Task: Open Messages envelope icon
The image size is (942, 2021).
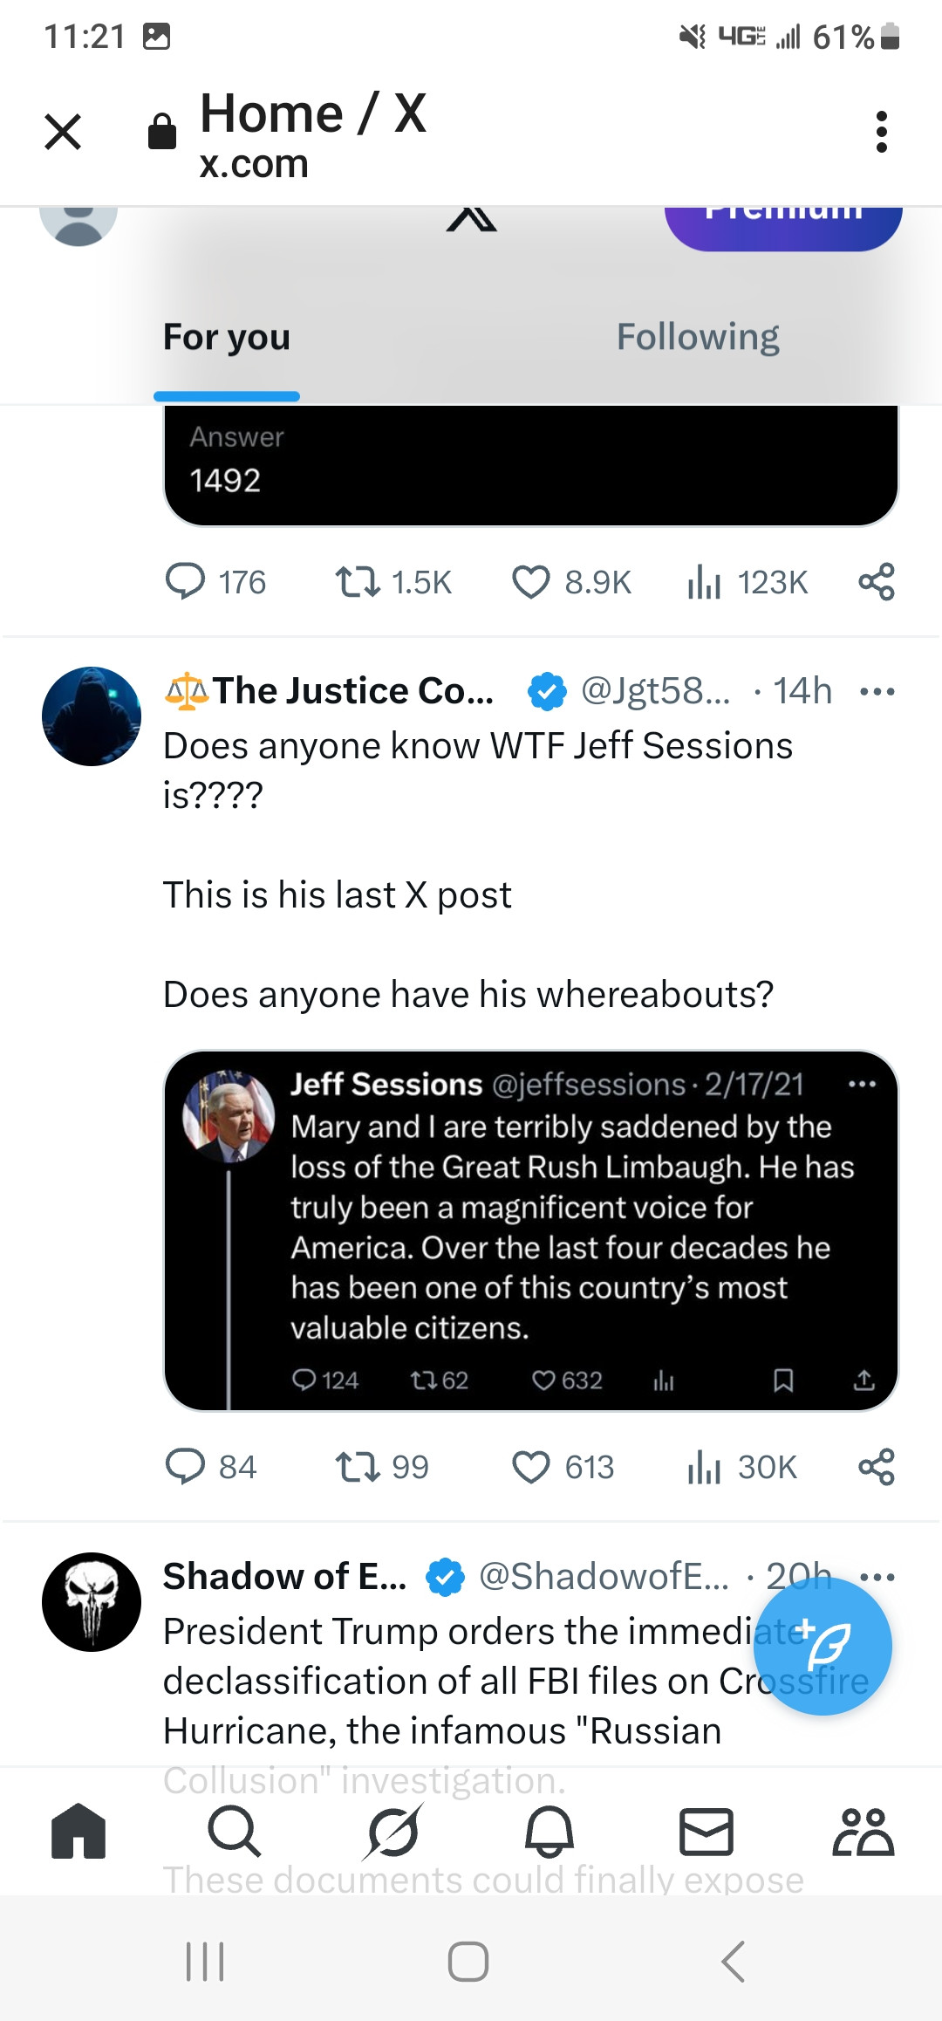Action: coord(706,1831)
